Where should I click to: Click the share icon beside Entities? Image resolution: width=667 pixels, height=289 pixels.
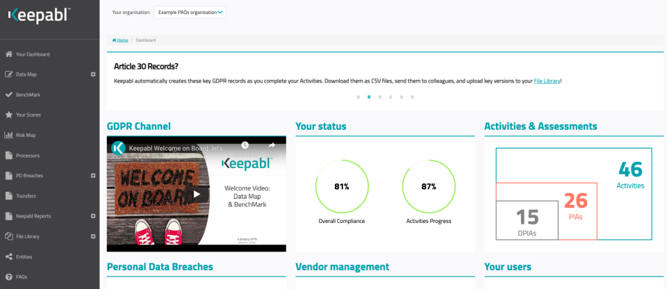click(x=8, y=256)
